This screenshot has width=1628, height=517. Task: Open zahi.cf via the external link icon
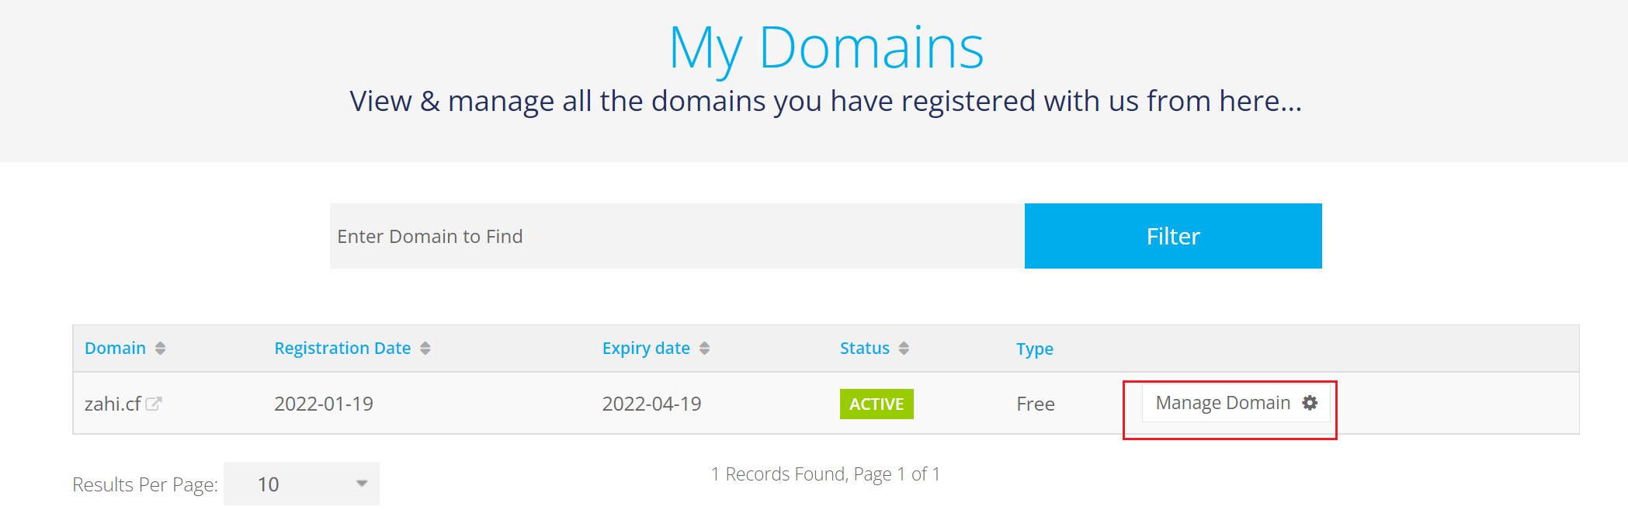pos(154,404)
